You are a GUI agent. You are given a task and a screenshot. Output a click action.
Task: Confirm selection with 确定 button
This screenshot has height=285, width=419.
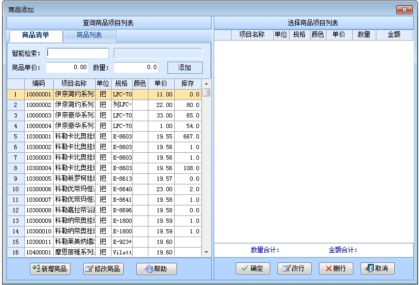click(253, 268)
